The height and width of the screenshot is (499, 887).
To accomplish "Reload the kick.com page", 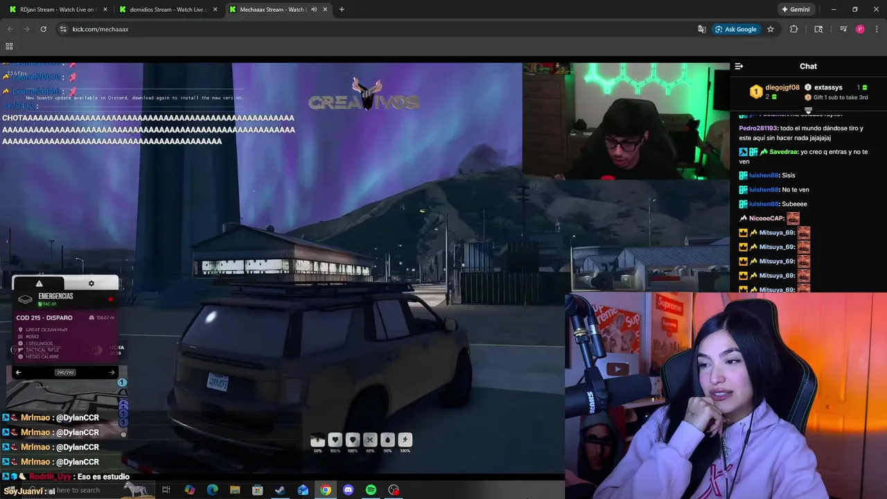I will (x=43, y=29).
